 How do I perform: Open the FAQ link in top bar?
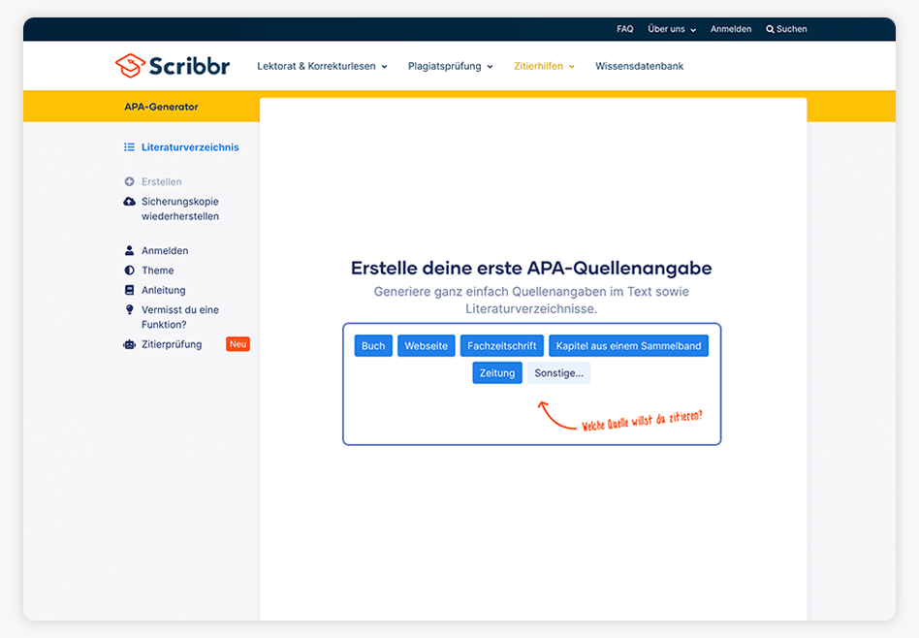(624, 29)
